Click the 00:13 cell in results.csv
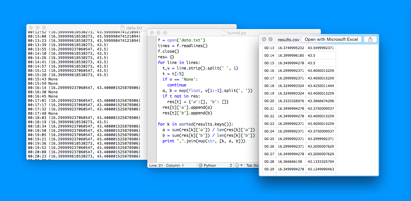 [x=269, y=48]
